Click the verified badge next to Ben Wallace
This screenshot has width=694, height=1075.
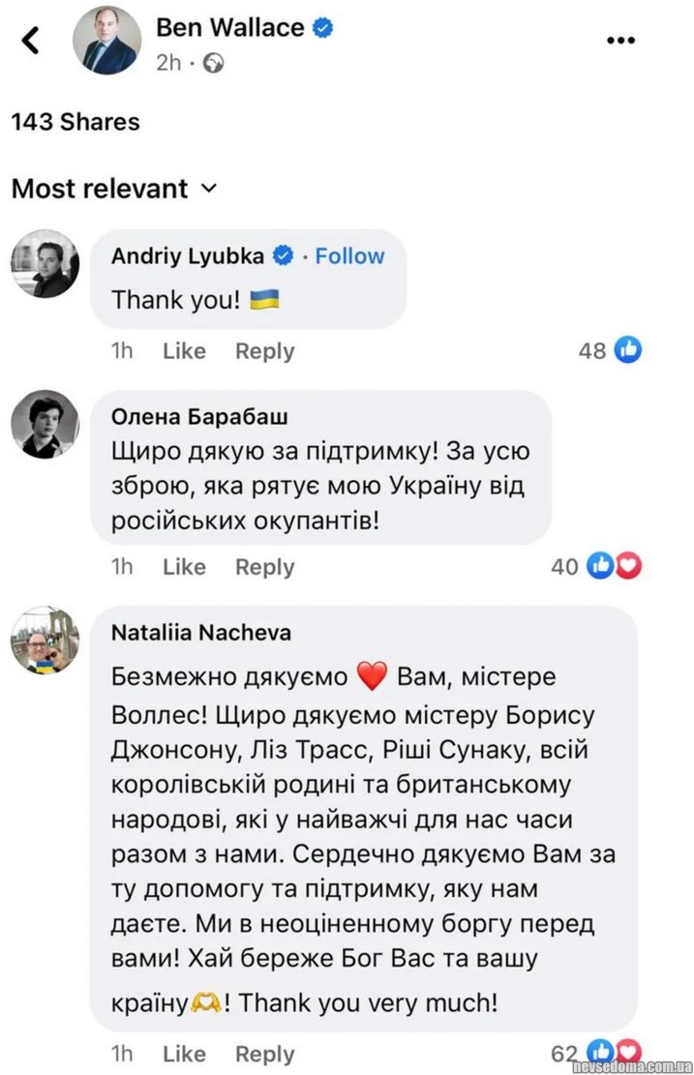[323, 28]
